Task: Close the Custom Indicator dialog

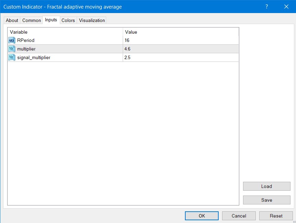Action: 286,7
